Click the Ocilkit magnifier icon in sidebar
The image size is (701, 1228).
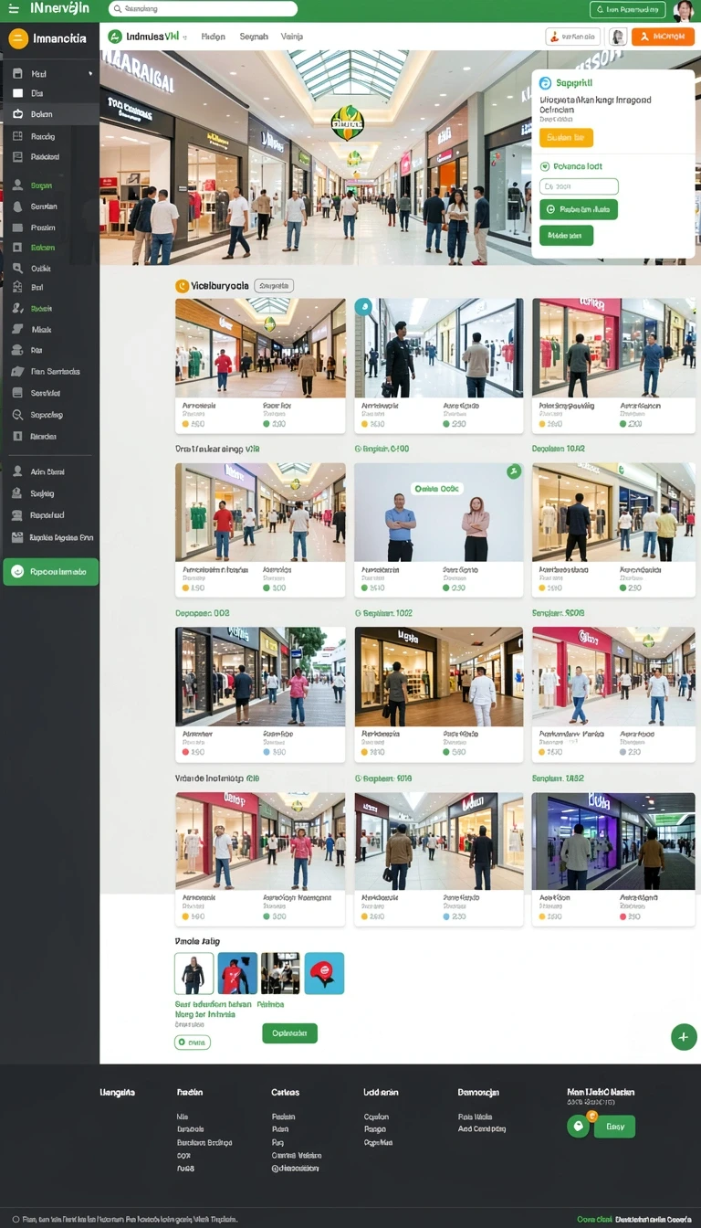17,269
